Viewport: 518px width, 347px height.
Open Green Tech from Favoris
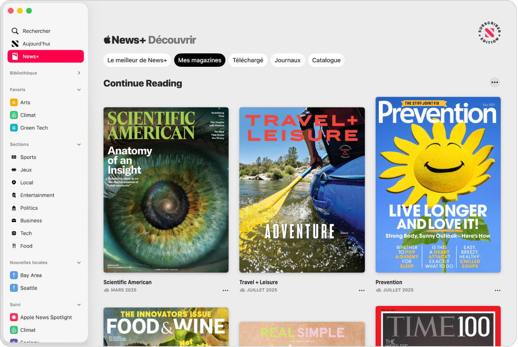14,128
